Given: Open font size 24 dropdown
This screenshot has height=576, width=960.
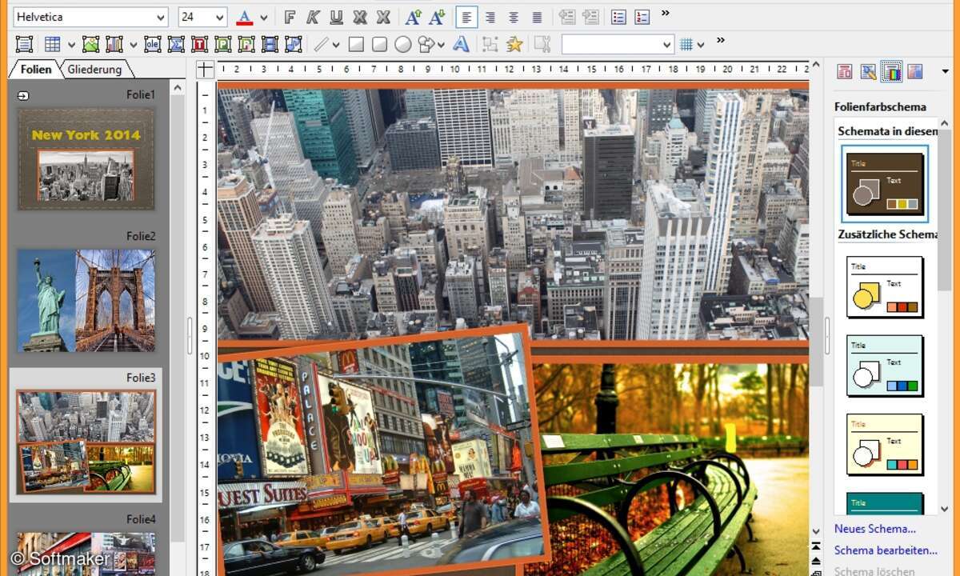Looking at the screenshot, I should pyautogui.click(x=219, y=17).
